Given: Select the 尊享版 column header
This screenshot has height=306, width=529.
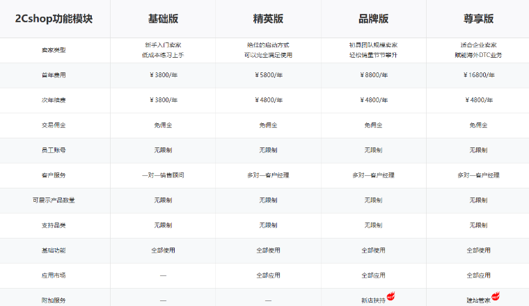Looking at the screenshot, I should (x=478, y=19).
